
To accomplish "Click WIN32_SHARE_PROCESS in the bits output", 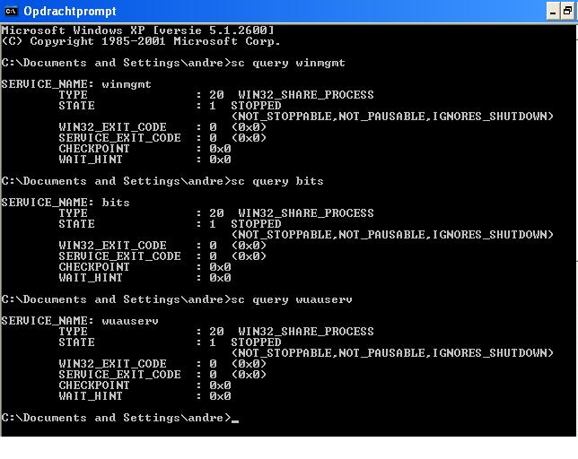I will click(x=306, y=213).
